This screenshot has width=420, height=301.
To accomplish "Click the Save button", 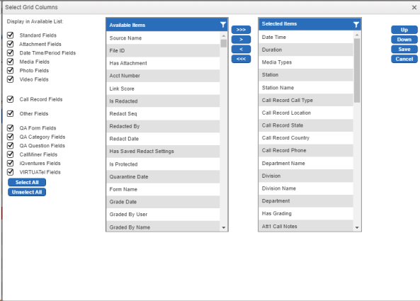I will pos(404,50).
